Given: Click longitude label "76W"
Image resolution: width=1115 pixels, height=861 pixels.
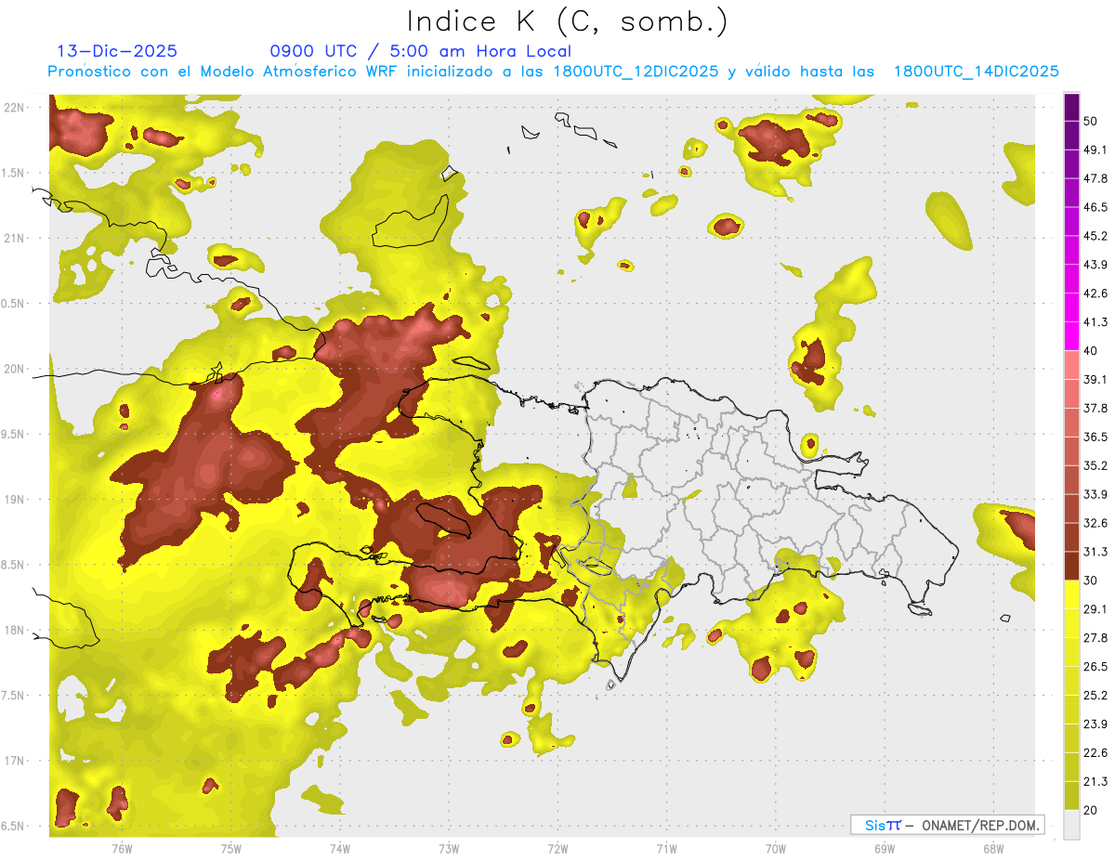Looking at the screenshot, I should coord(122,848).
